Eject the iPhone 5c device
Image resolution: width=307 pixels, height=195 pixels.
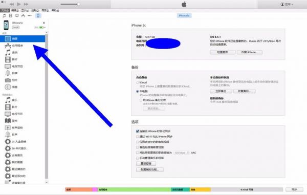click(44, 23)
